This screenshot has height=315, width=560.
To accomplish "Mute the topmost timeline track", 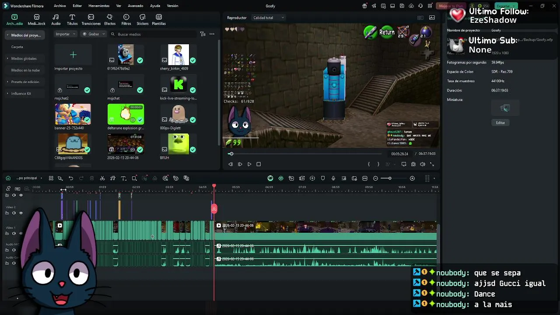I will point(14,195).
